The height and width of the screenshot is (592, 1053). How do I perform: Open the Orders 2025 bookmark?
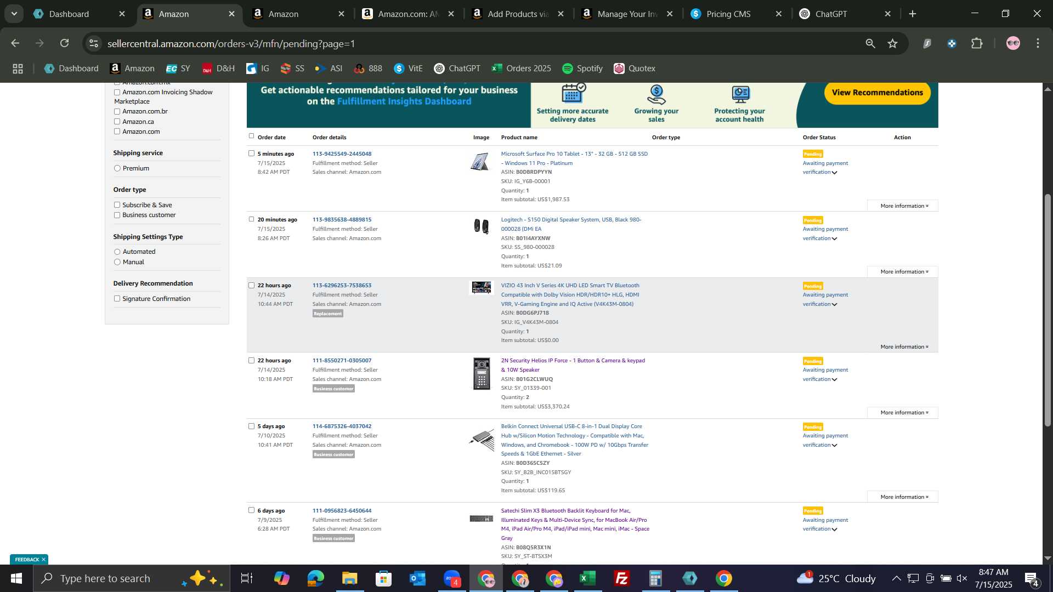tap(521, 69)
